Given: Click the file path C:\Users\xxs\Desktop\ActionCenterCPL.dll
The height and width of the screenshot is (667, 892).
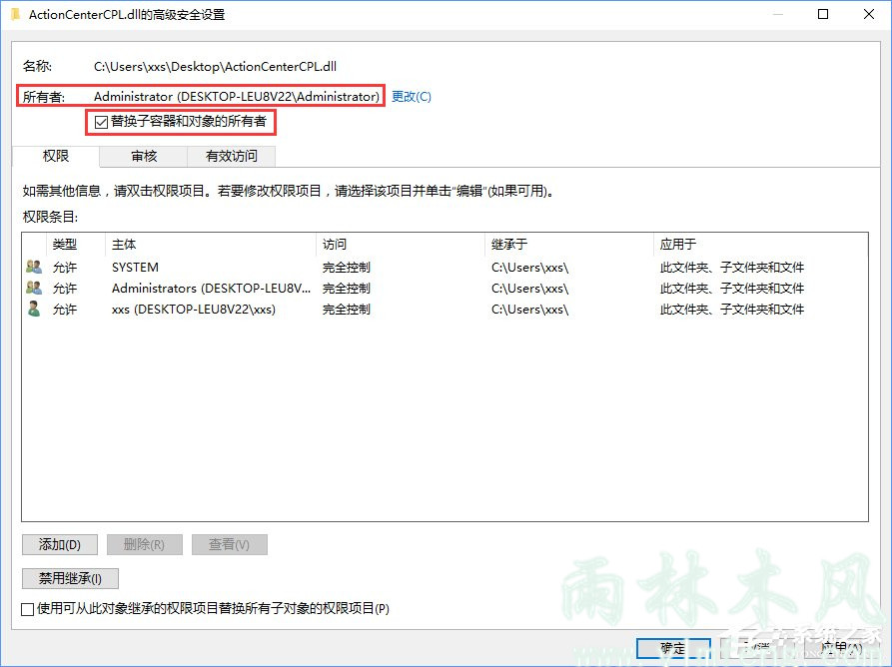Looking at the screenshot, I should point(215,67).
